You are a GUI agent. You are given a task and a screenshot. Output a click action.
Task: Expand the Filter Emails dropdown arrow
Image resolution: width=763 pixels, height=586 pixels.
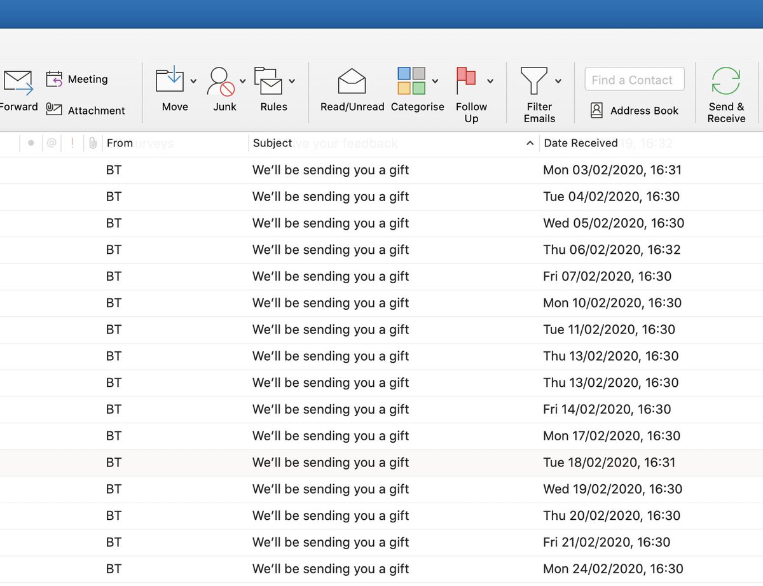coord(558,81)
